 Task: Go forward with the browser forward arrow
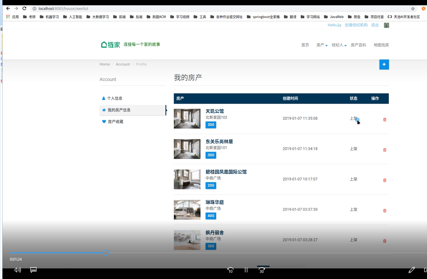click(x=16, y=8)
